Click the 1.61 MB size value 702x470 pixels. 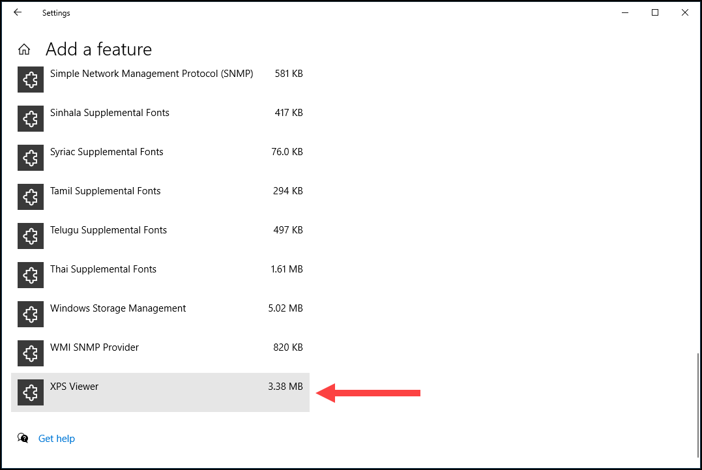(x=287, y=269)
